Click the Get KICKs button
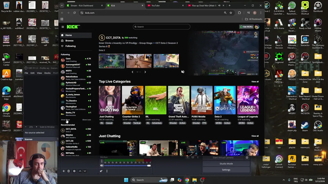This screenshot has height=184, width=328. click(246, 27)
